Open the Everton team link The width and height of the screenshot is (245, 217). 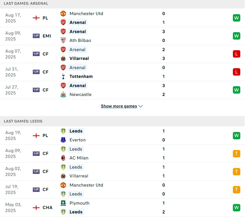click(77, 140)
